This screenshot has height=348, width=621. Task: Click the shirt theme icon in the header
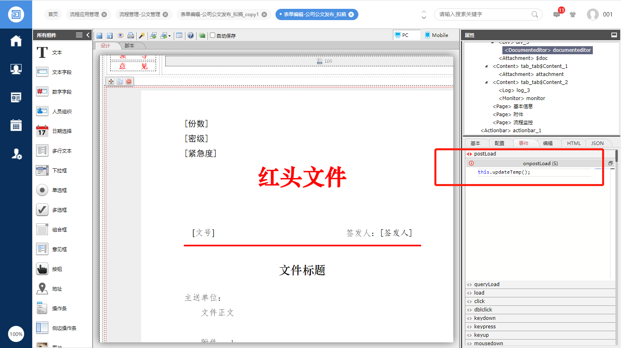tap(573, 14)
